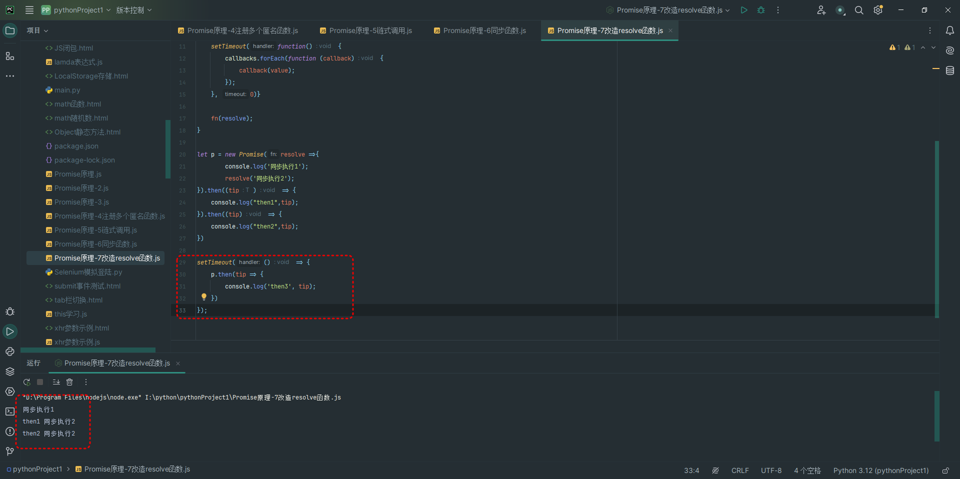The height and width of the screenshot is (479, 960).
Task: Switch to Promise原理-6同步函数.js tab
Action: click(479, 30)
